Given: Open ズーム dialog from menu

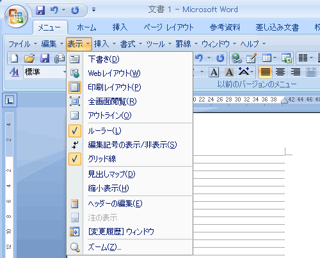Looking at the screenshot, I should [130, 247].
